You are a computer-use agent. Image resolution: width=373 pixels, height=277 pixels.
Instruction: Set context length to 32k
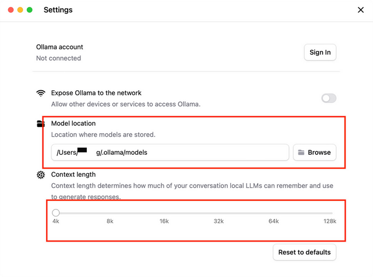219,221
